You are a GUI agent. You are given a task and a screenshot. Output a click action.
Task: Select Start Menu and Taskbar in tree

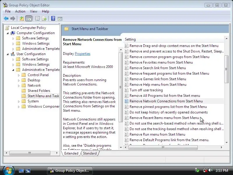pos(43,96)
